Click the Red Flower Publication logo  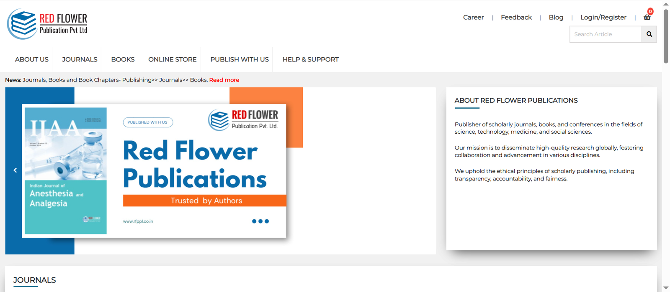click(x=47, y=24)
